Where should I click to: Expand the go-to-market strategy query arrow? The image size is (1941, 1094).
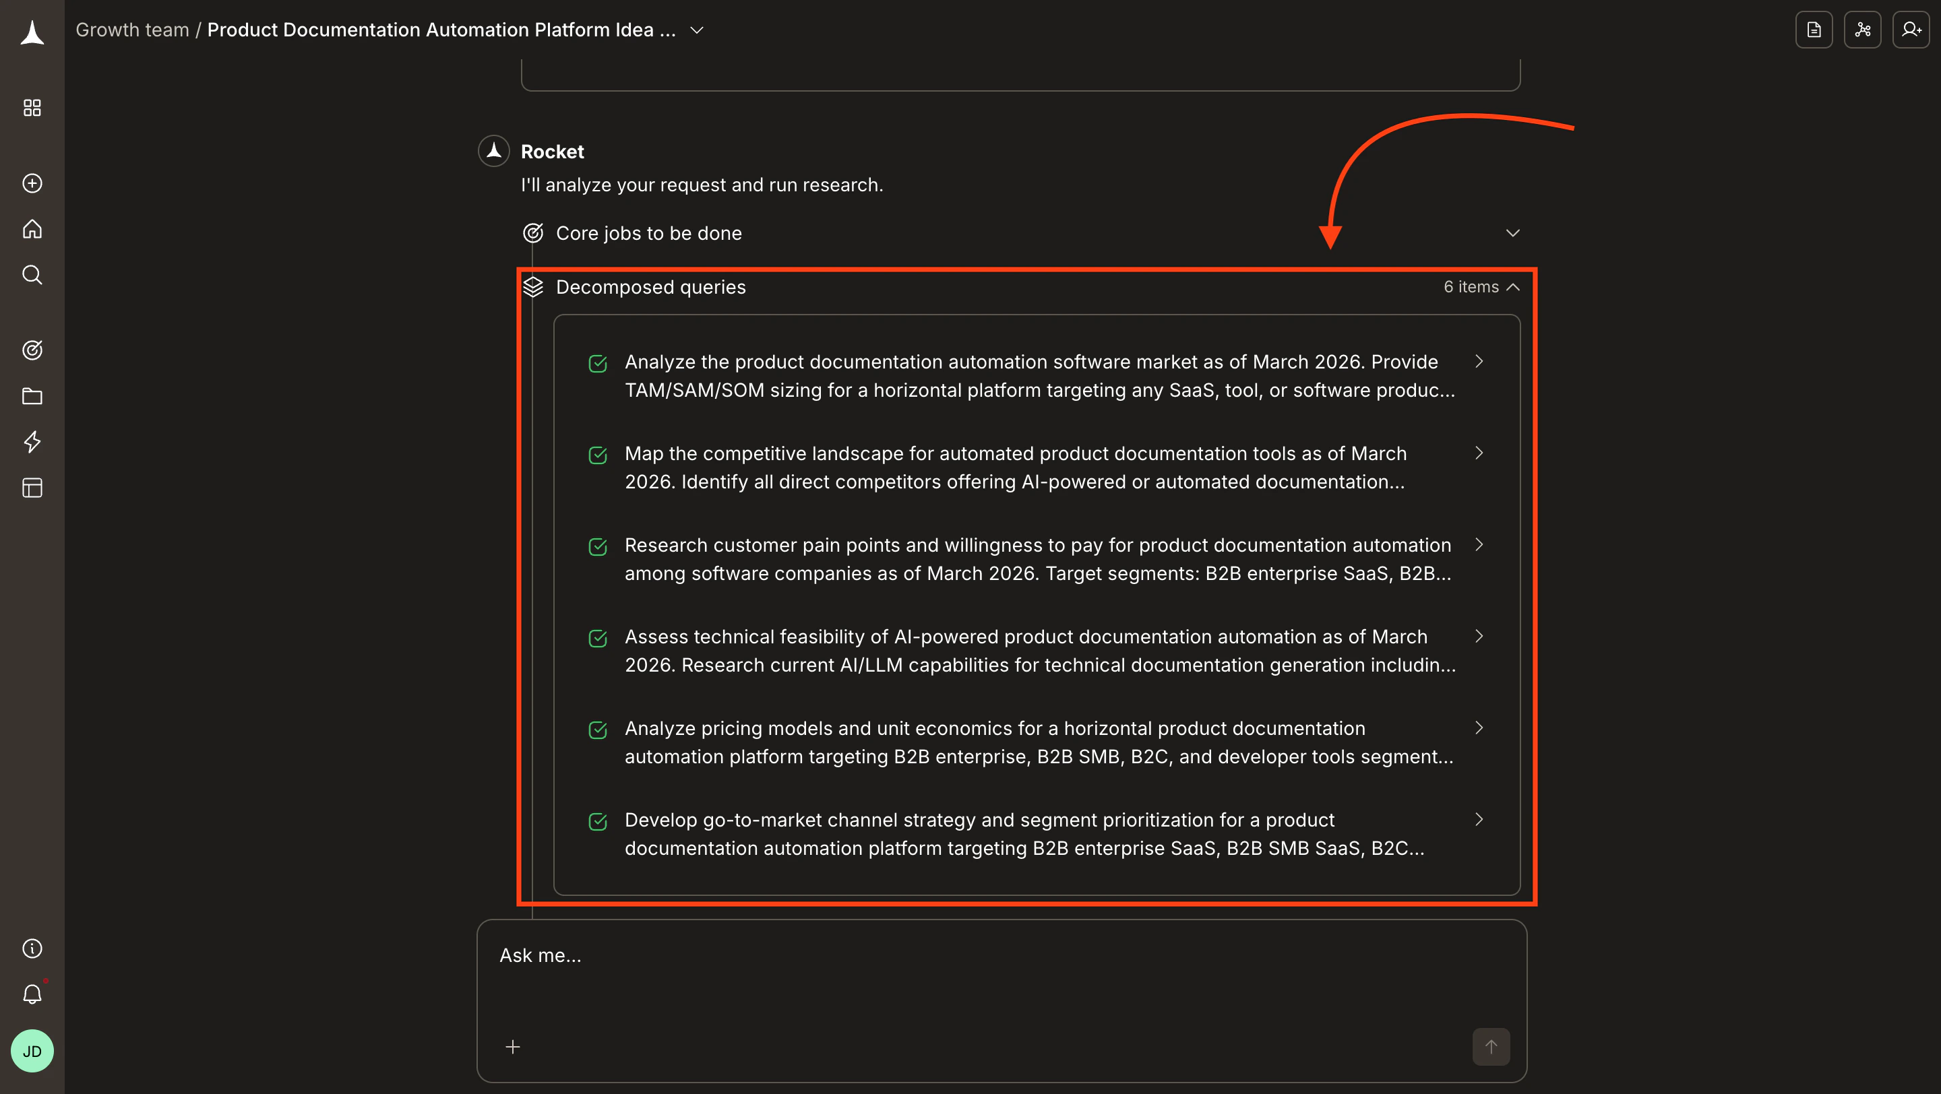1479,819
